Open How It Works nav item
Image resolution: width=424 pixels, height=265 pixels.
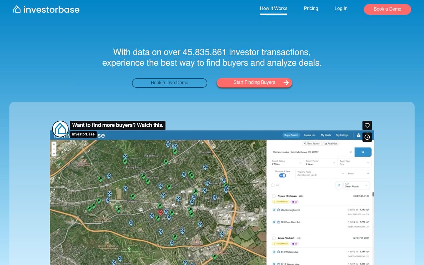pos(274,9)
